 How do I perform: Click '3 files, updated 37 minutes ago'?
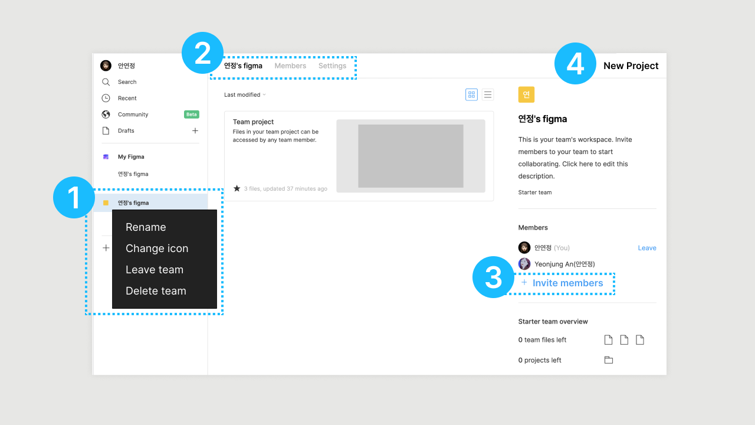(x=285, y=189)
